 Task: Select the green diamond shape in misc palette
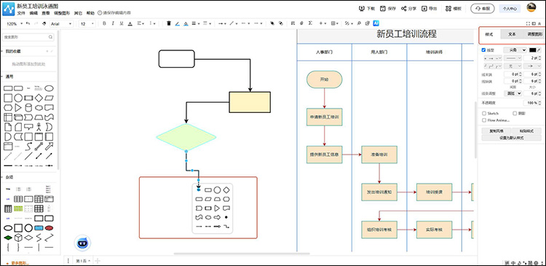point(8,238)
